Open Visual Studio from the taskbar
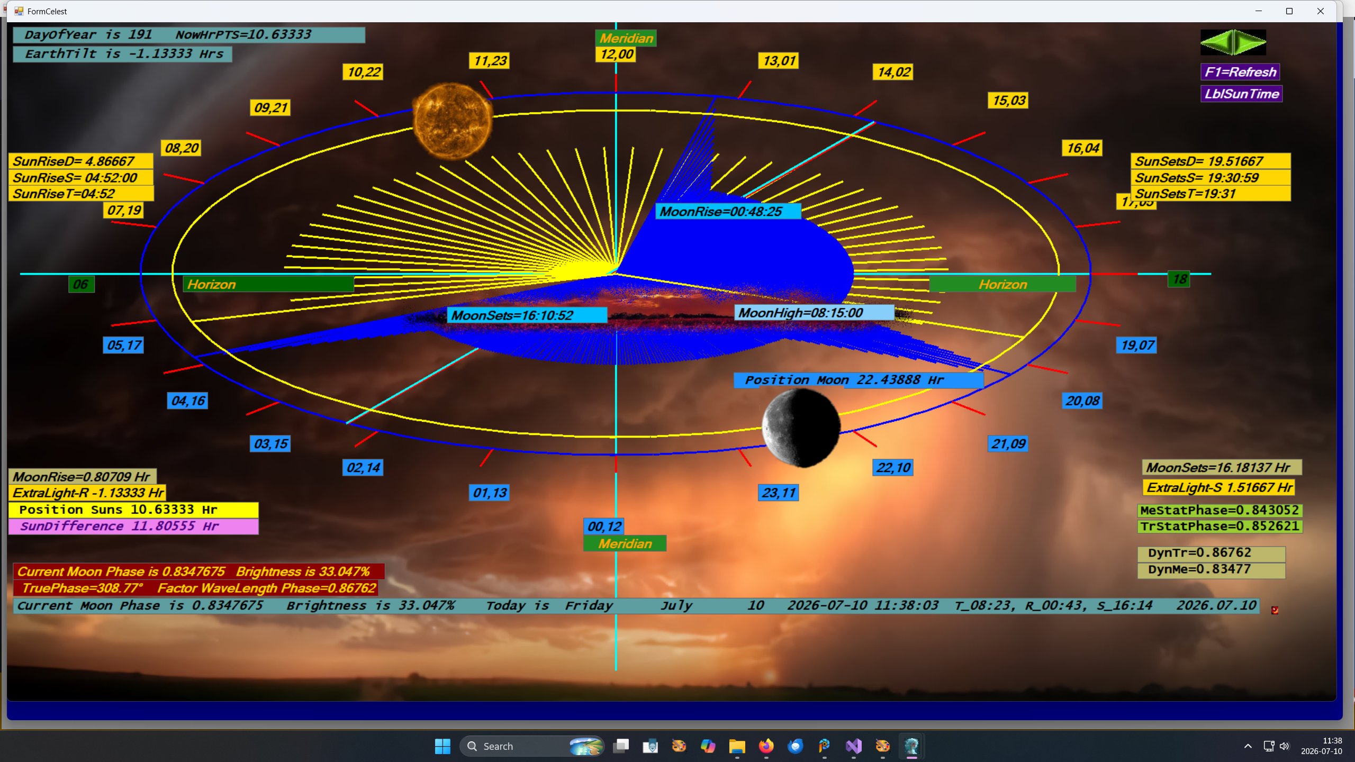The height and width of the screenshot is (762, 1355). 853,746
